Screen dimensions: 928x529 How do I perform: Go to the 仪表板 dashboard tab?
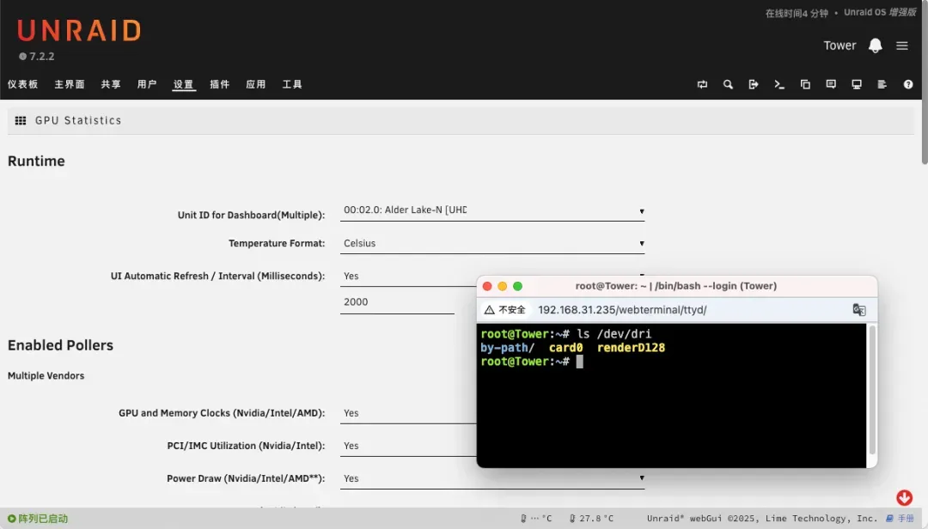tap(22, 84)
